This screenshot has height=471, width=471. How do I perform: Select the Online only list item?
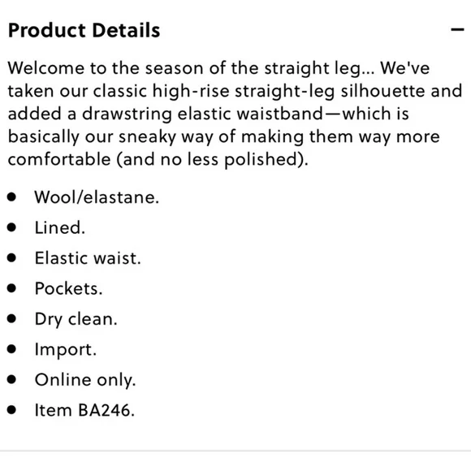pos(85,380)
